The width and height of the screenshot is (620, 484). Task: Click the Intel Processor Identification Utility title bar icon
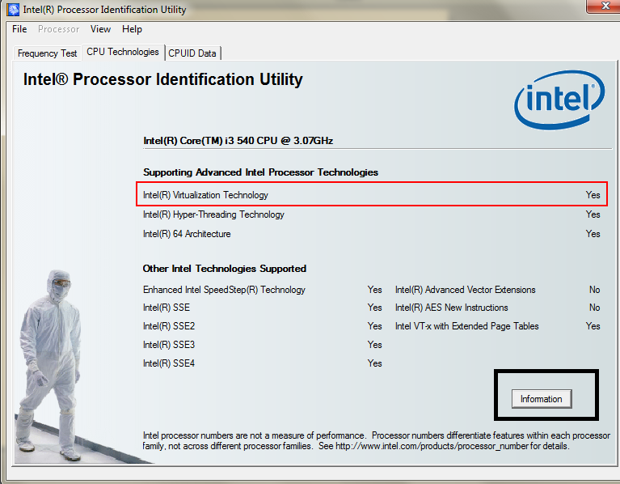point(13,9)
